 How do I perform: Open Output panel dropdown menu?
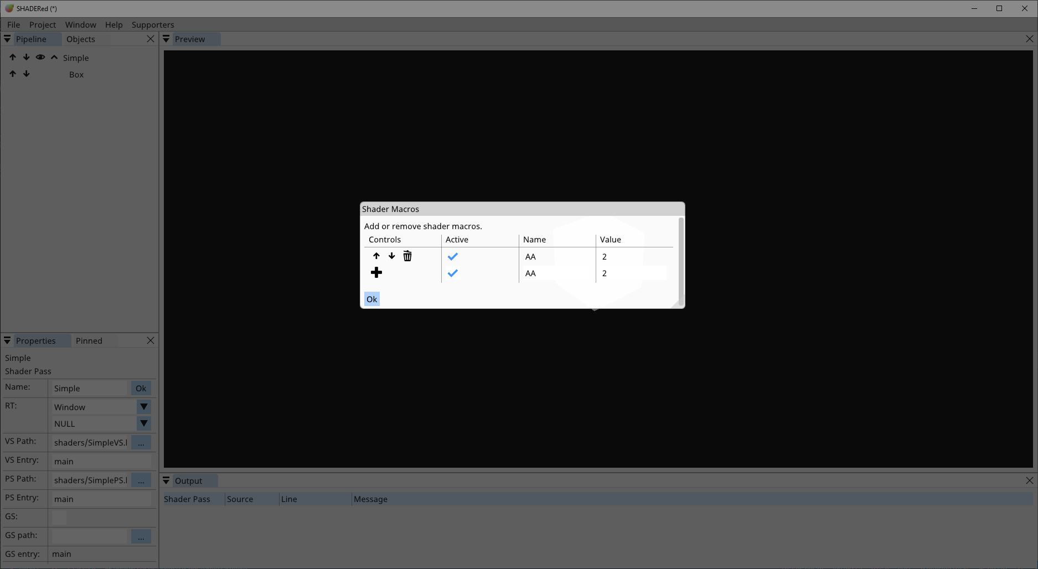pos(166,480)
